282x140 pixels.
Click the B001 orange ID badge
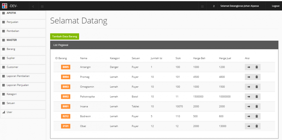coord(66,106)
